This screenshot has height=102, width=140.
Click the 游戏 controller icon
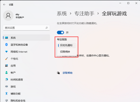point(6,86)
